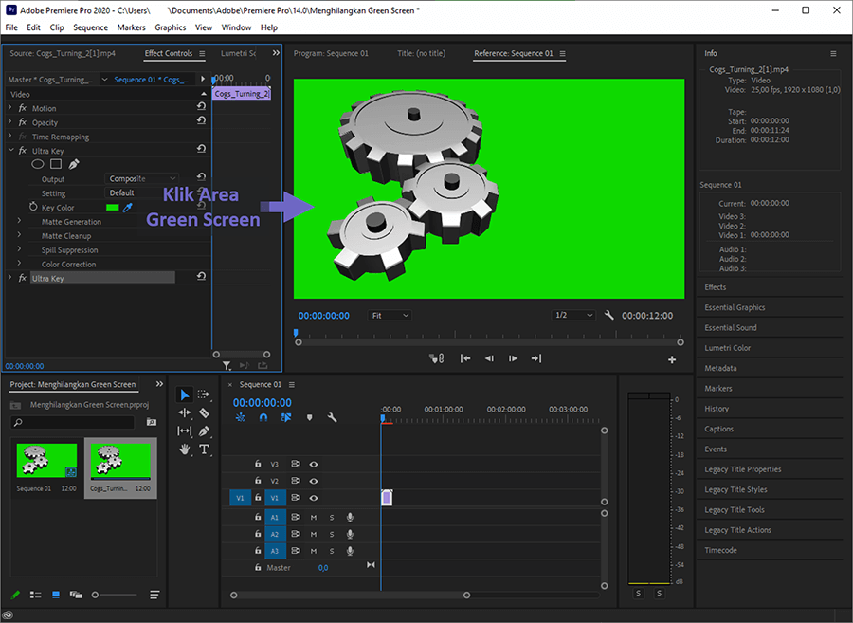
Task: Select the free draw bezier mask pen
Action: [74, 164]
